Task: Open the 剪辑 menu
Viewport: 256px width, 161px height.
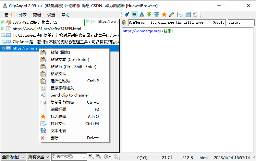Action: pyautogui.click(x=37, y=15)
